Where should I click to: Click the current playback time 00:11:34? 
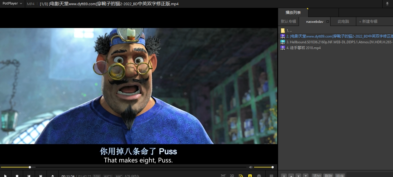tap(68, 176)
